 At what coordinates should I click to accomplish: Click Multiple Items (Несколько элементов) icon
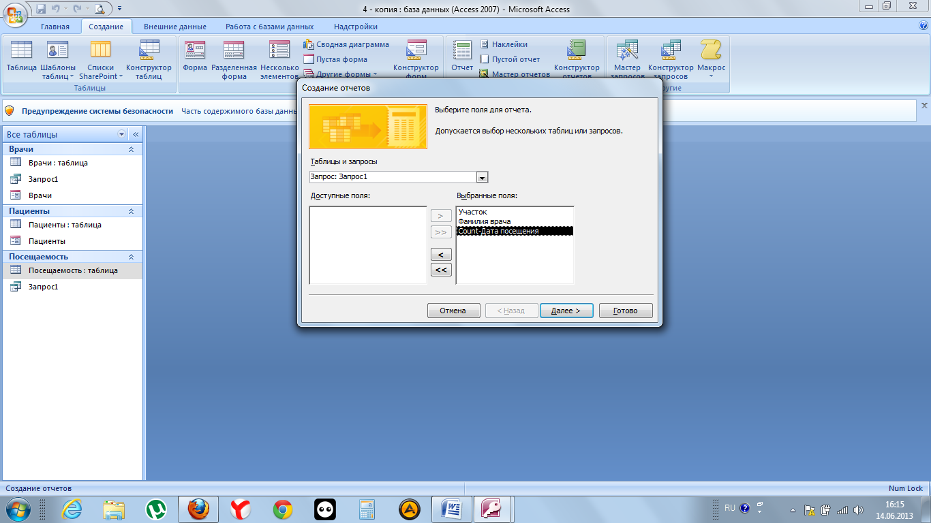(x=279, y=60)
